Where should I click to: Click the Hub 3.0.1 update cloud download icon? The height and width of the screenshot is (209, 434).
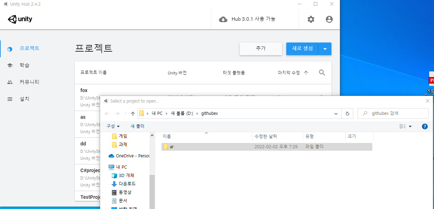(223, 19)
